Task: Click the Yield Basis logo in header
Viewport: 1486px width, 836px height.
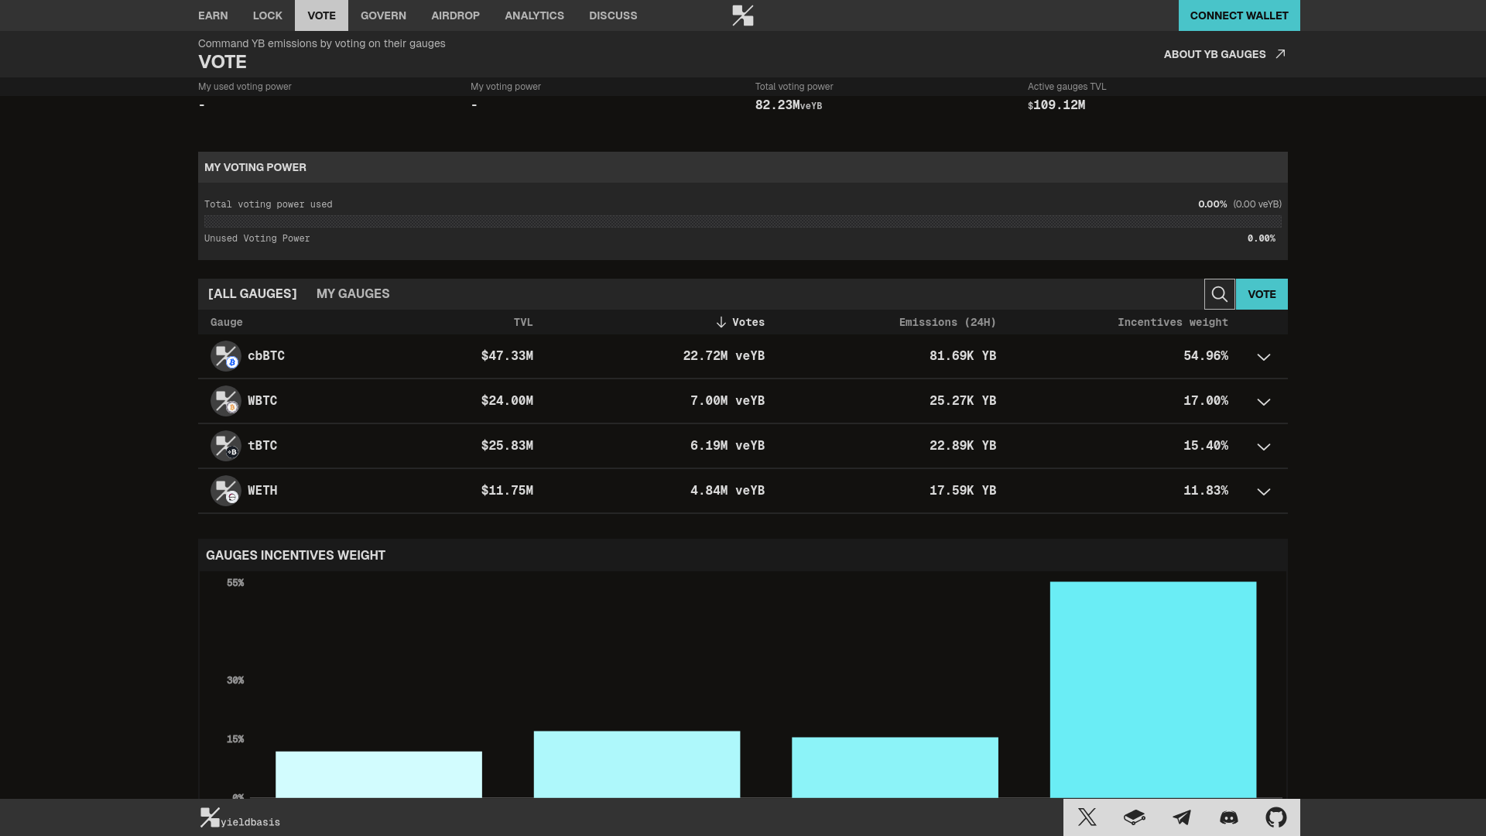Action: point(743,15)
